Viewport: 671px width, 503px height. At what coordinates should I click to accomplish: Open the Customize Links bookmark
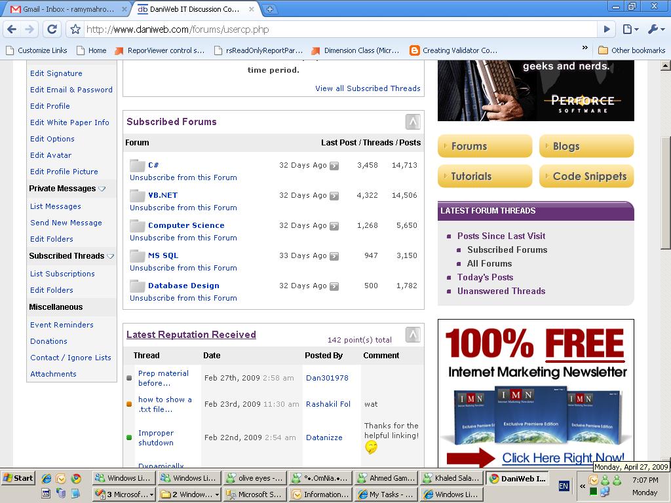(37, 50)
